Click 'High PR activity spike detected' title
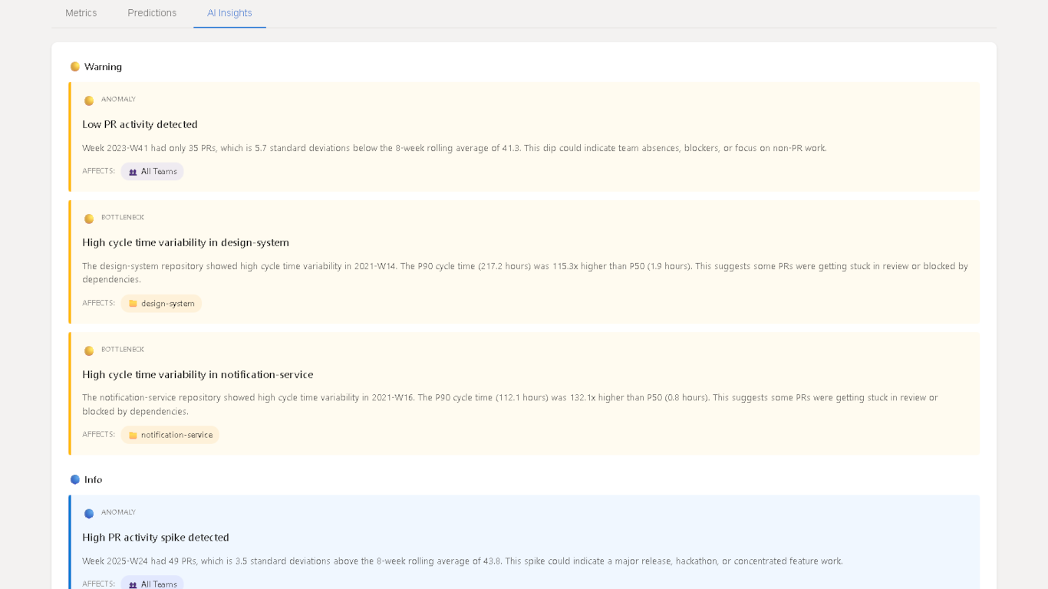The height and width of the screenshot is (589, 1048). 156,538
